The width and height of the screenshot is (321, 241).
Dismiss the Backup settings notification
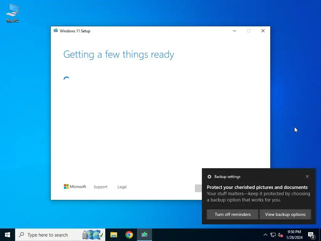pos(307,176)
